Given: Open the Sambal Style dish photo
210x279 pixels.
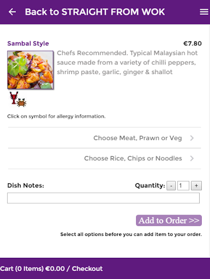Looking at the screenshot, I should pyautogui.click(x=30, y=70).
